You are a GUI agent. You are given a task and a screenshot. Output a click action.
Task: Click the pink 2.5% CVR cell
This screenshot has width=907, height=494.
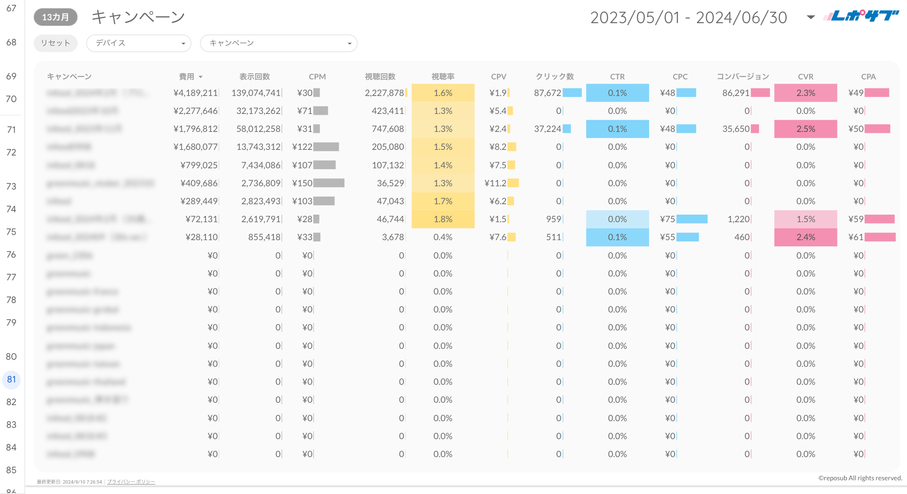click(x=805, y=129)
